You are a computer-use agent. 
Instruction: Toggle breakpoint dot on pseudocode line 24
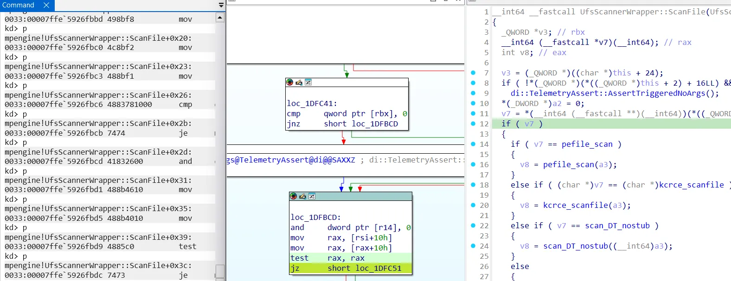(x=473, y=246)
